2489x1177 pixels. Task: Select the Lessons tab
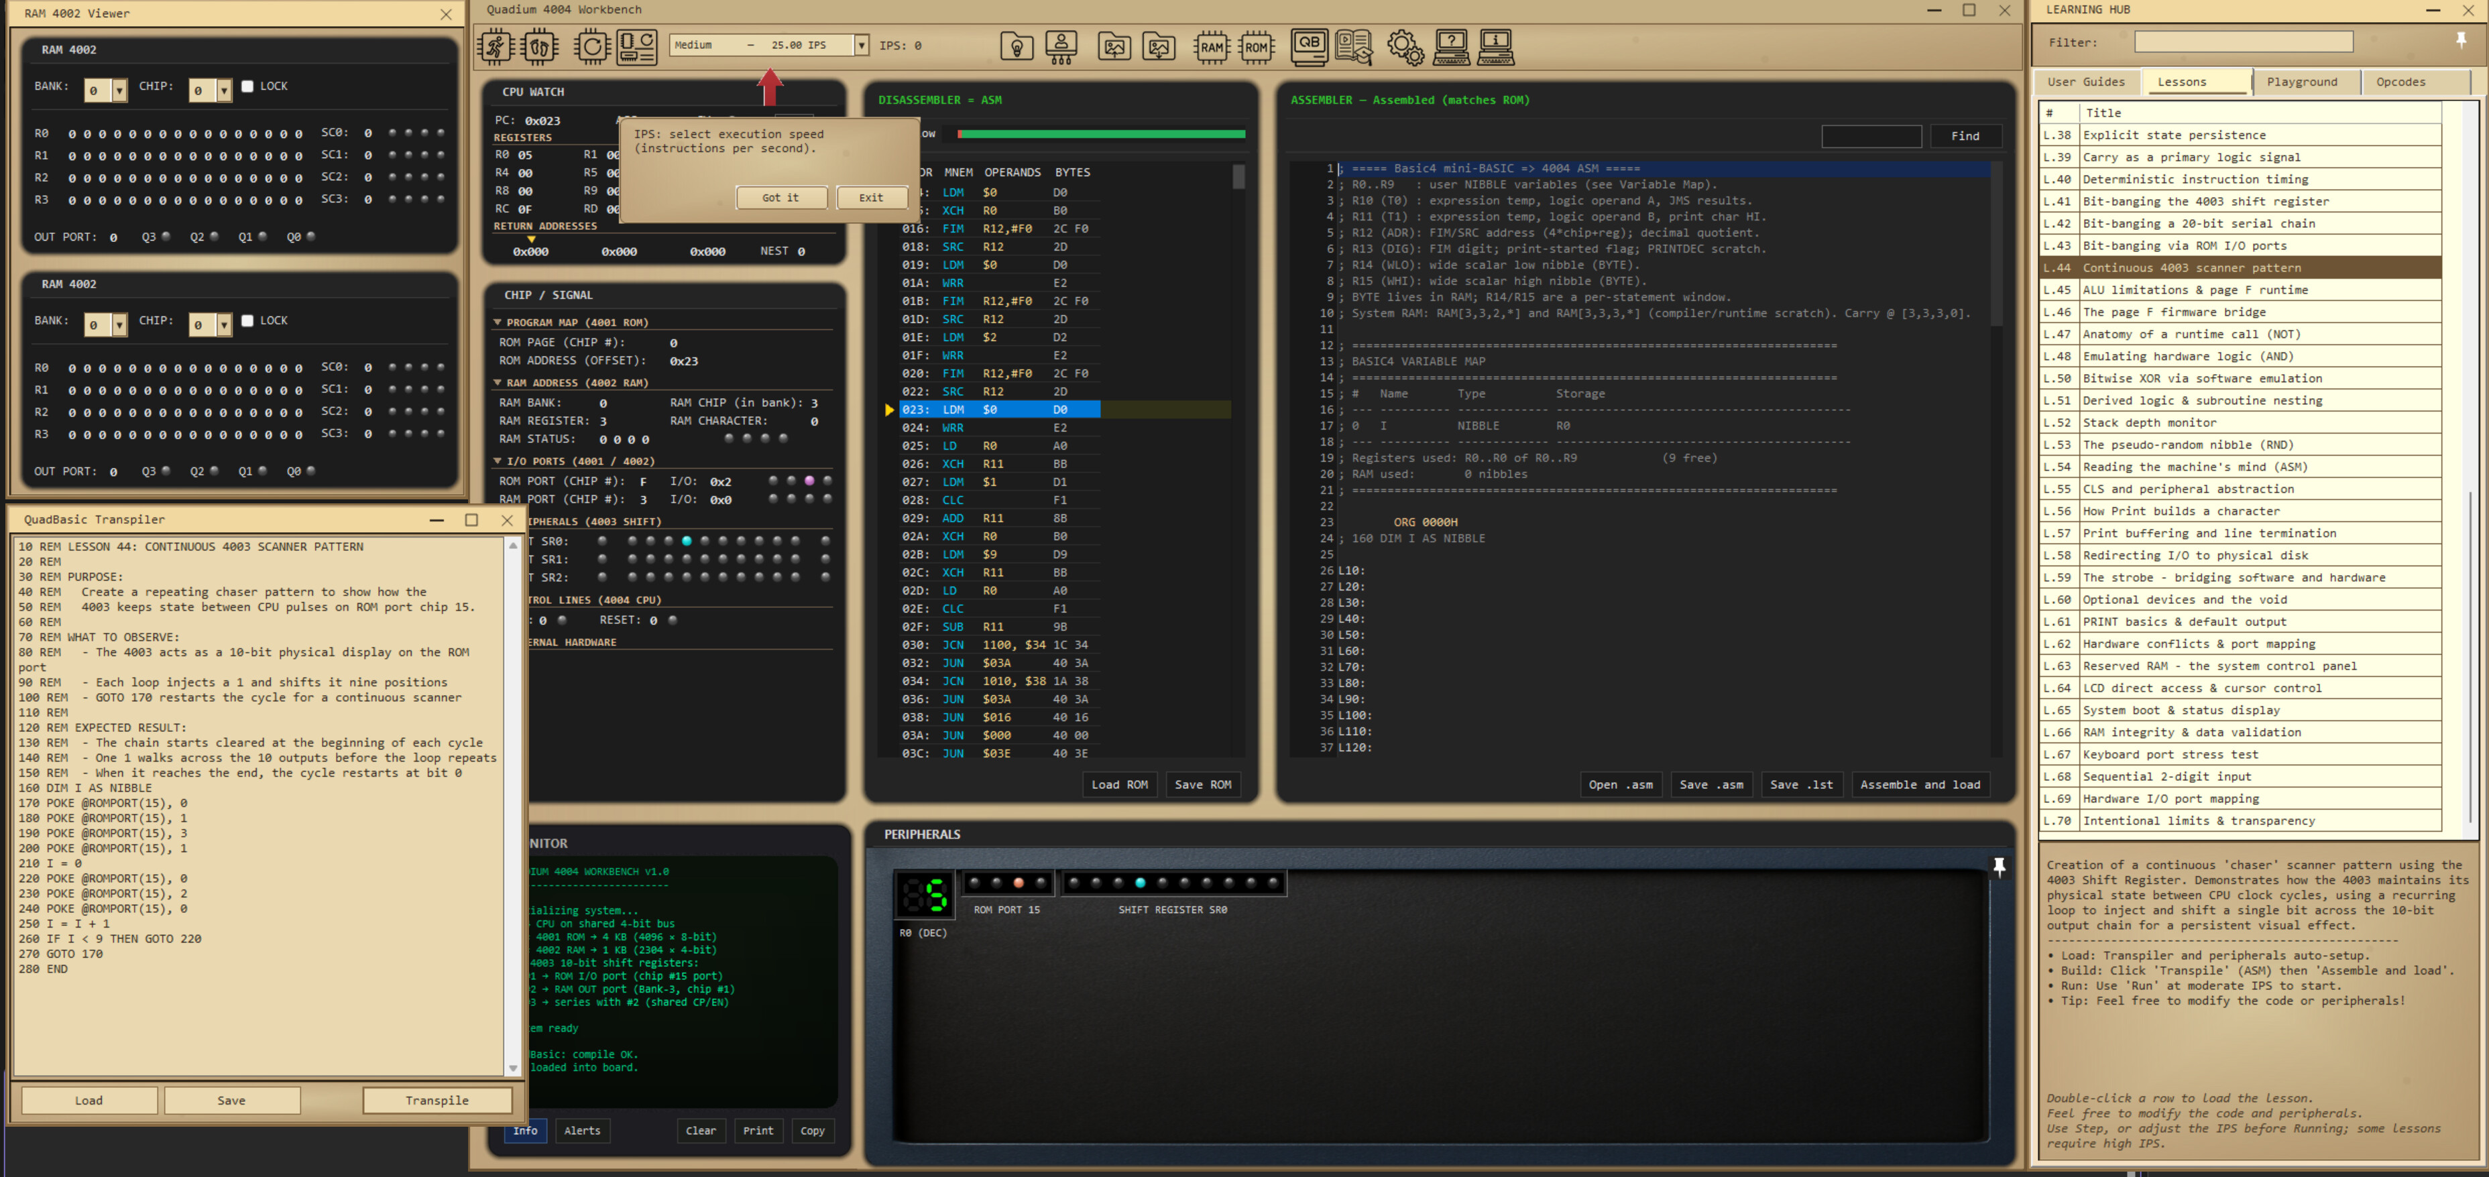point(2182,82)
